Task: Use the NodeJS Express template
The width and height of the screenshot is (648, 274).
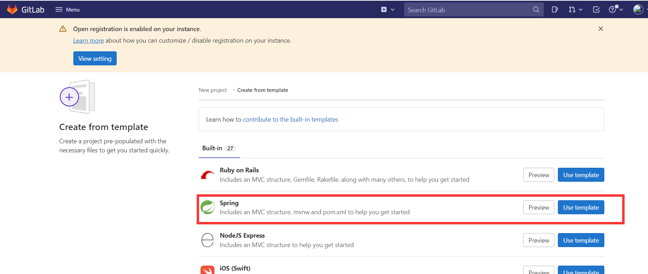Action: click(581, 240)
